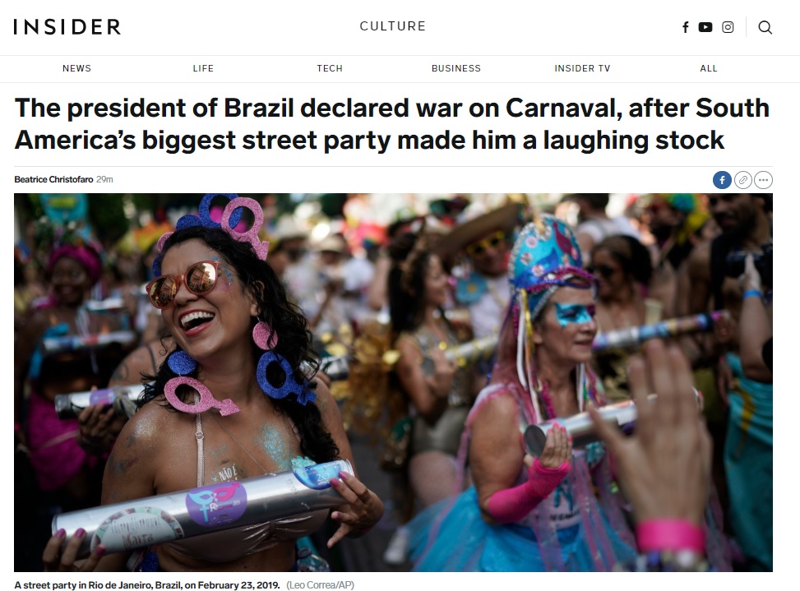Image resolution: width=800 pixels, height=591 pixels.
Task: Copy article link with the chain icon
Action: (743, 179)
